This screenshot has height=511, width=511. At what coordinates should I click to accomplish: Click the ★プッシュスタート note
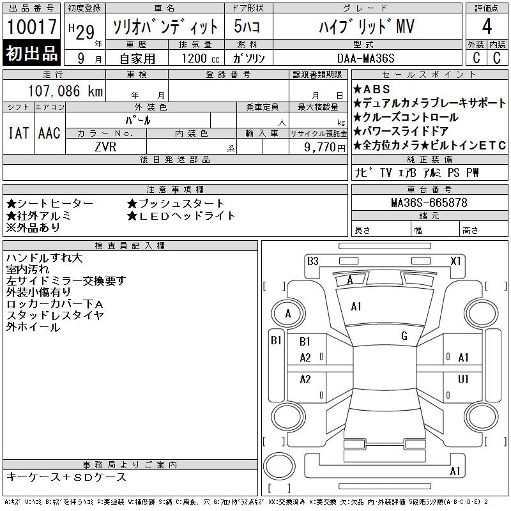(x=176, y=204)
